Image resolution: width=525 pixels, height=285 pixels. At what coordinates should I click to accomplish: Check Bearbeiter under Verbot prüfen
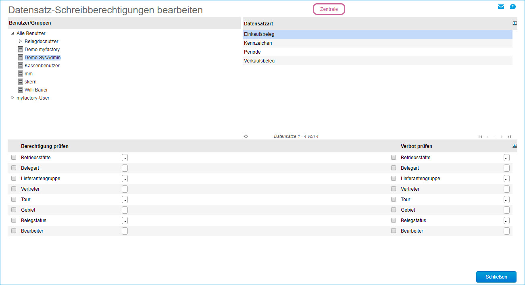[x=394, y=231]
